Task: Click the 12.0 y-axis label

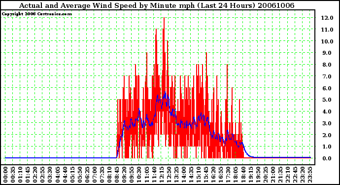Action: (x=327, y=18)
